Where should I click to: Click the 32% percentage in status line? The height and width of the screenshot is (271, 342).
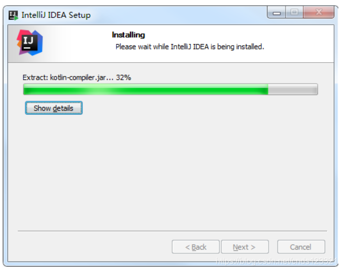click(123, 78)
